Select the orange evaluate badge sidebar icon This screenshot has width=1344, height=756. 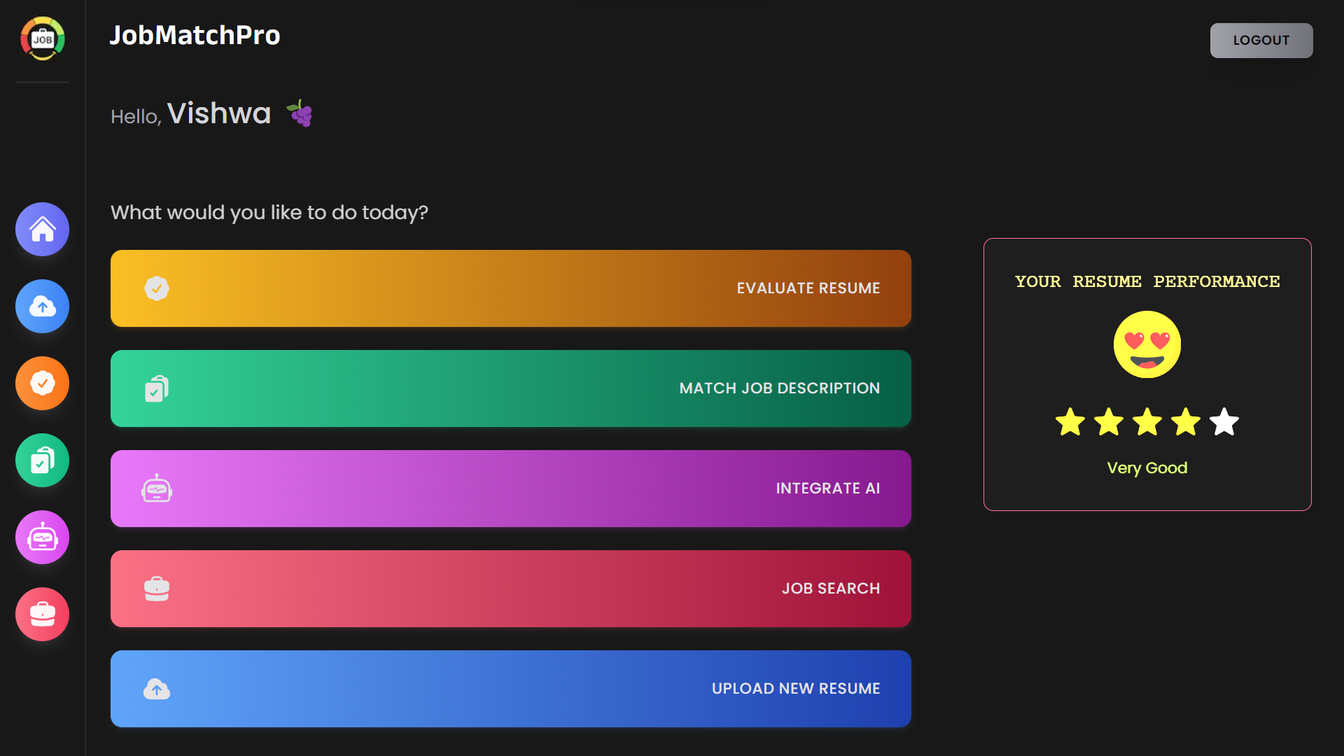(43, 384)
